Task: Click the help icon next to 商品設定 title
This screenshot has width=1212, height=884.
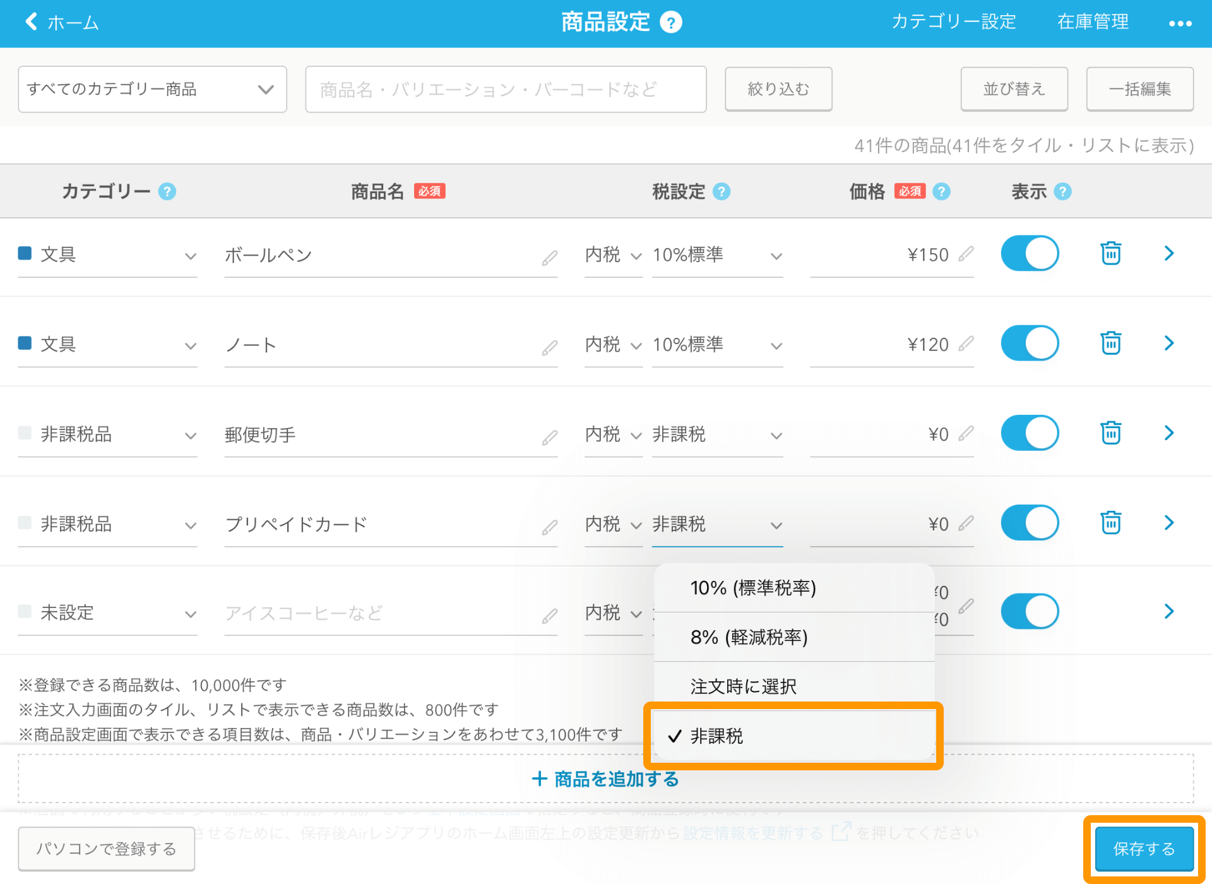Action: [670, 23]
